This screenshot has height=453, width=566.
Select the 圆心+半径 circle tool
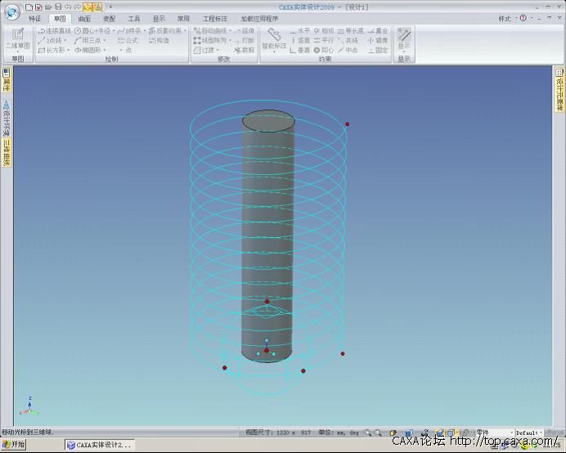coord(94,31)
